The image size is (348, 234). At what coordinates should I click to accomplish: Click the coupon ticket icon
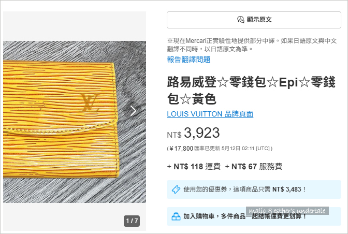176,189
